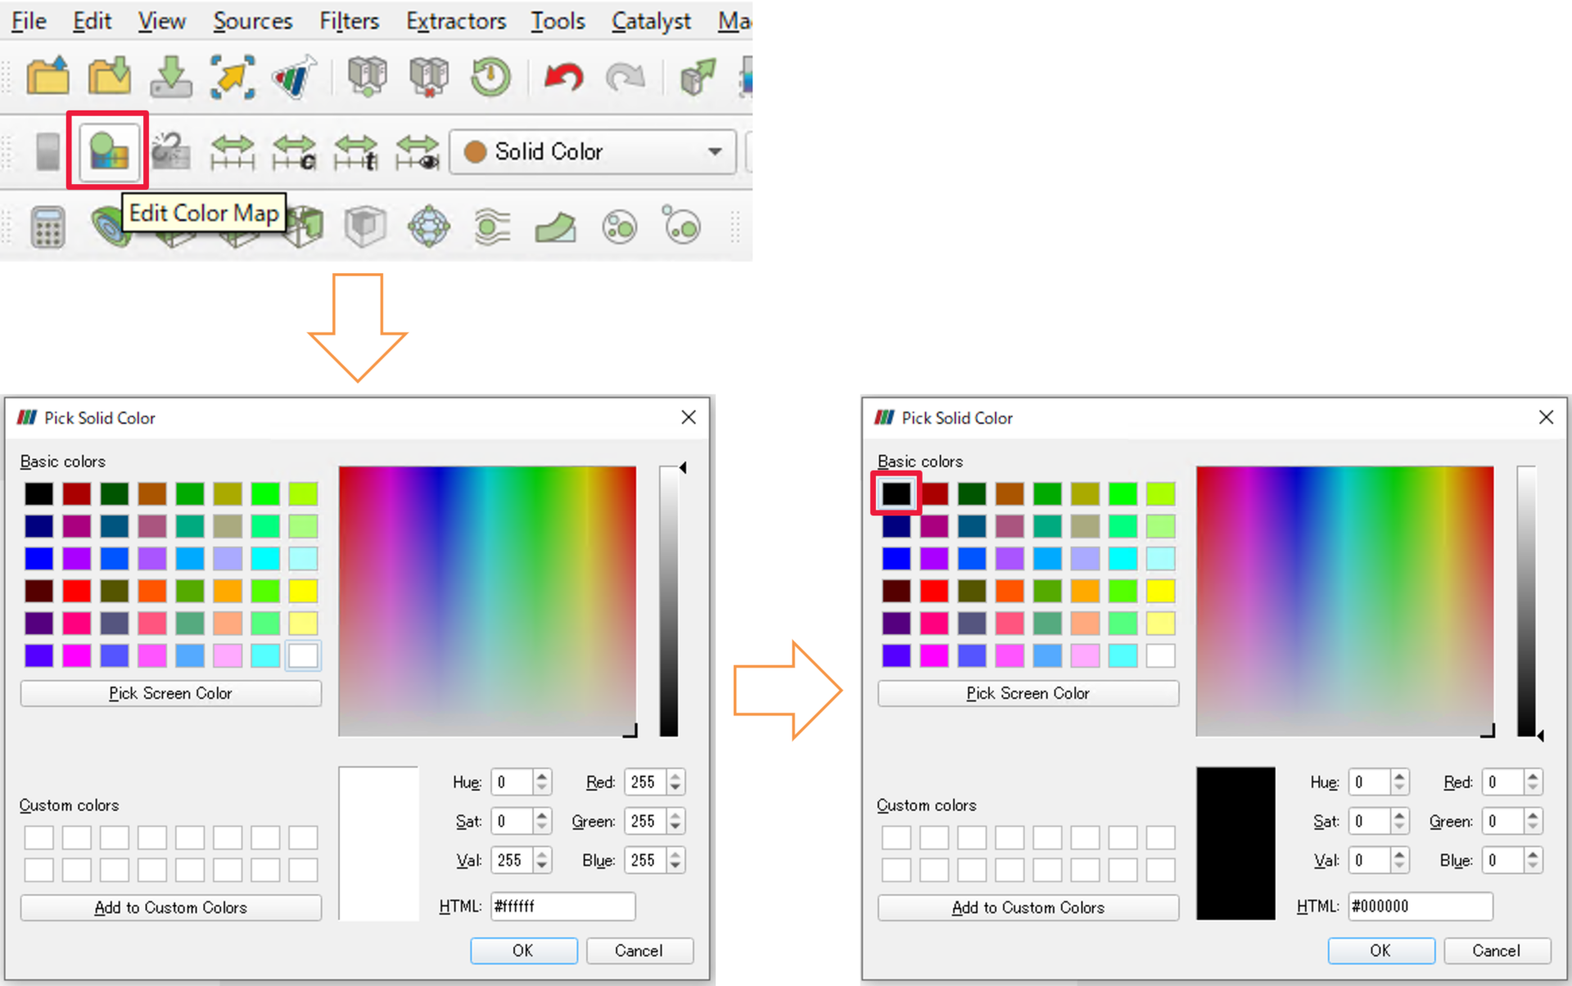
Task: Click Pick Screen Color in left dialog
Action: point(170,693)
